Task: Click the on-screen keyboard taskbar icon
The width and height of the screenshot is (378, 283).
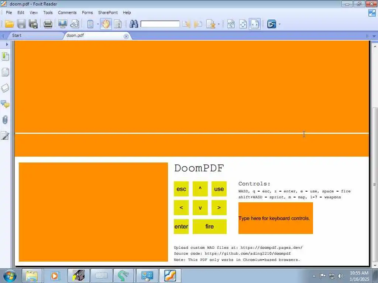Action: [x=101, y=276]
